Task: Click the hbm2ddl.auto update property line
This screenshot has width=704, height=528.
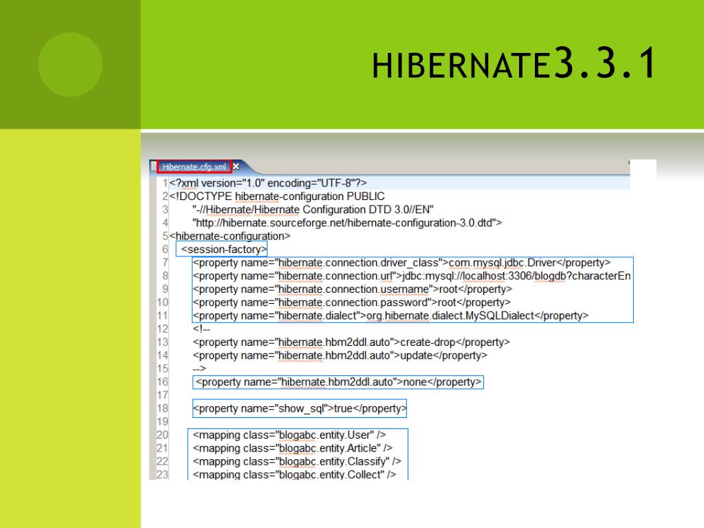Action: pos(340,355)
